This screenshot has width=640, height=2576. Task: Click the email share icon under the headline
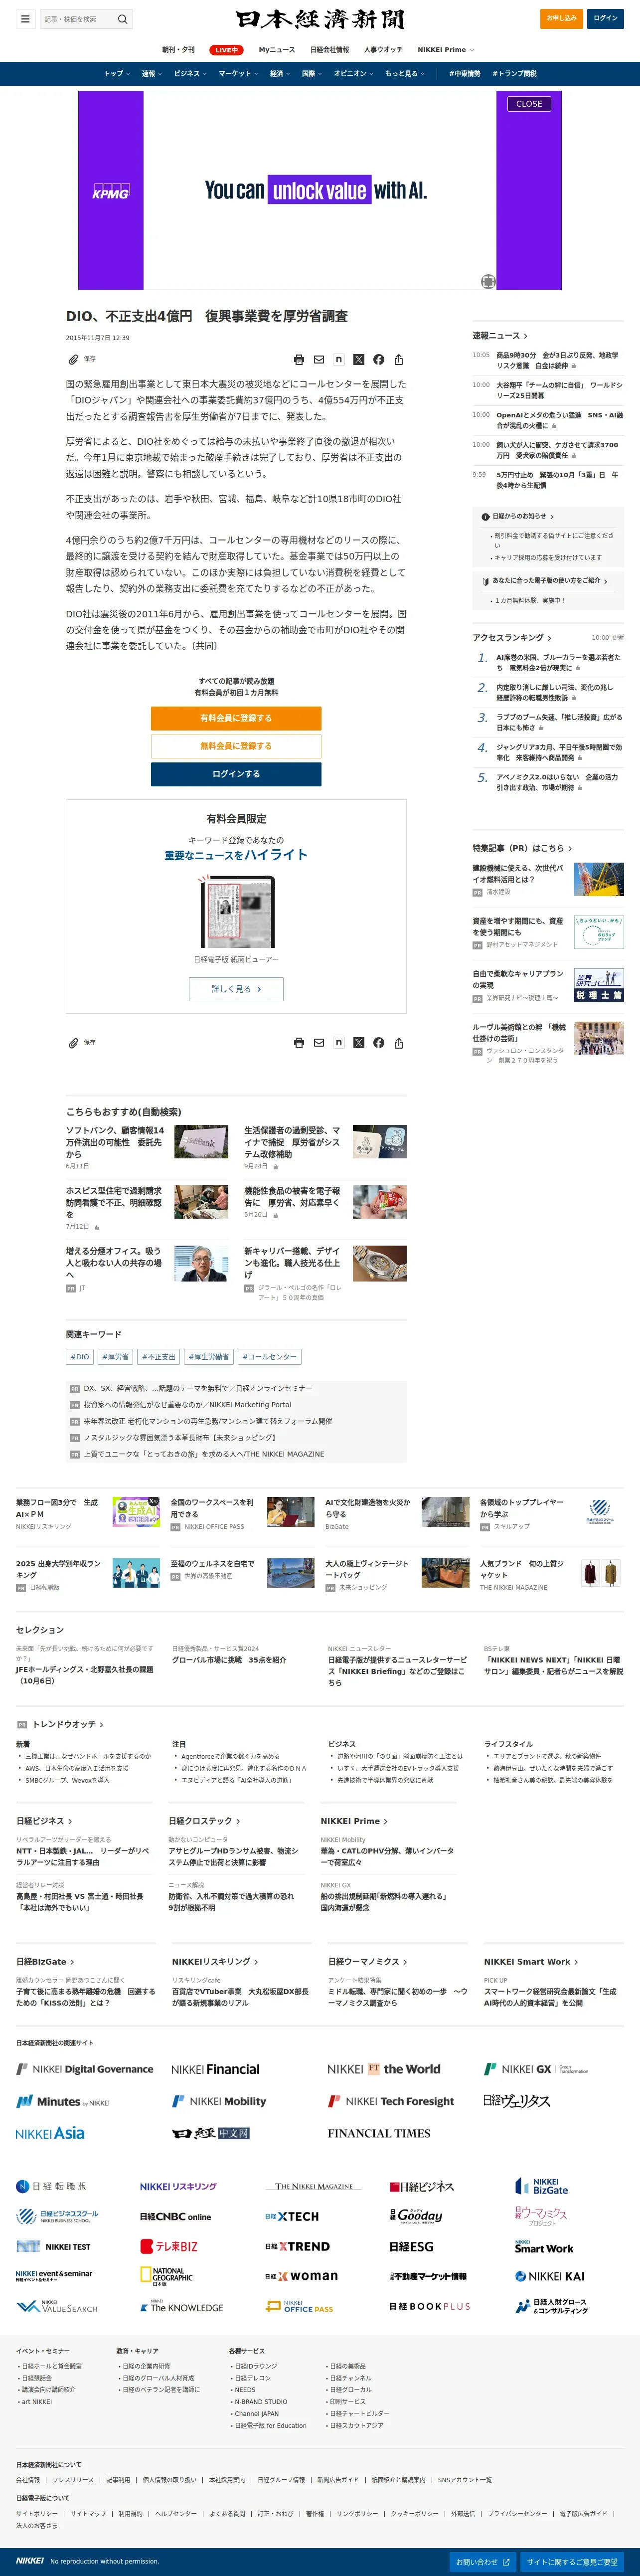click(319, 360)
